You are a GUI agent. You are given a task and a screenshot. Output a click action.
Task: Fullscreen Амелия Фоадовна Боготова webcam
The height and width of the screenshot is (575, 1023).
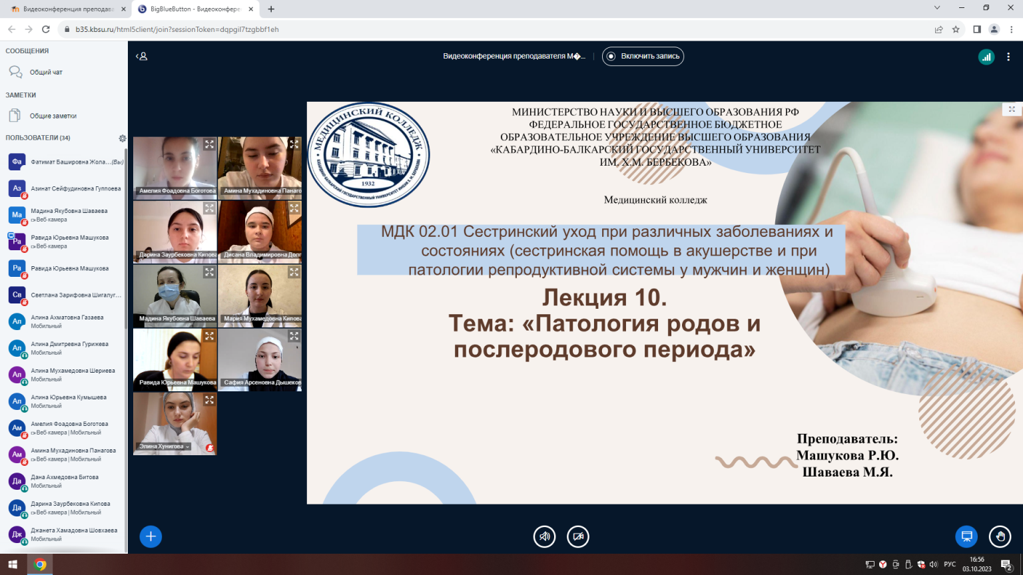click(x=209, y=144)
